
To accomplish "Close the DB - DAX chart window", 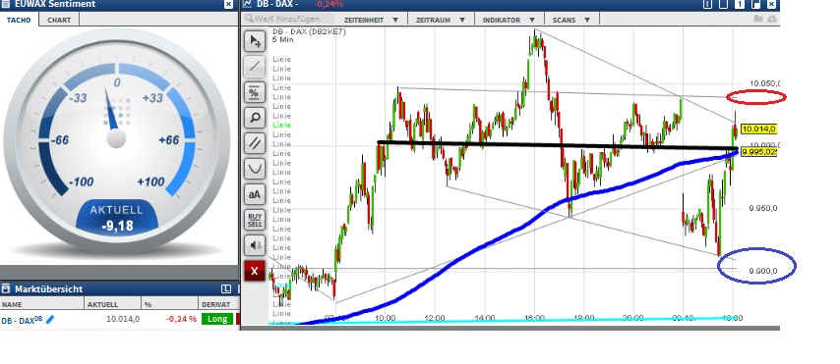I will coord(771,4).
